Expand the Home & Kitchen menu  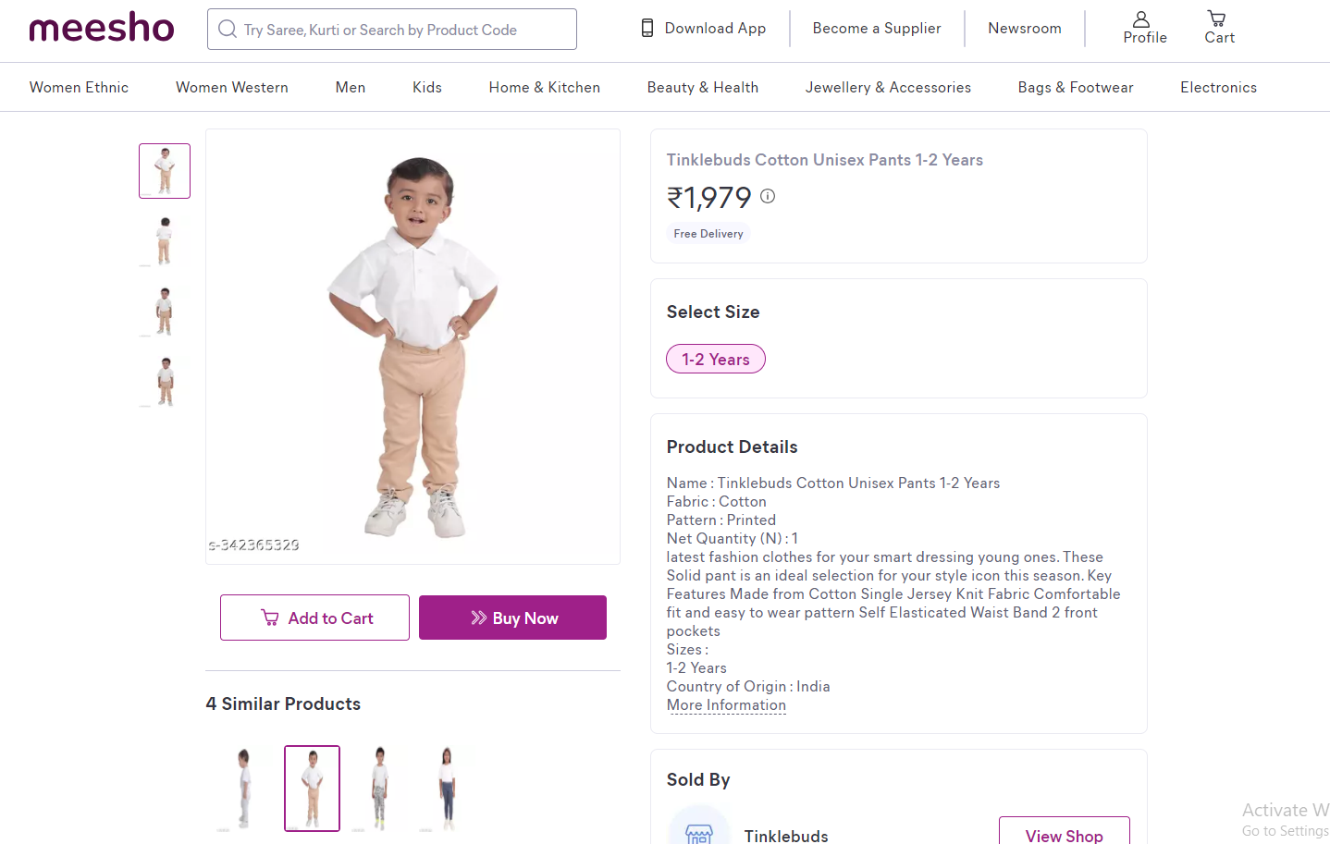(544, 88)
